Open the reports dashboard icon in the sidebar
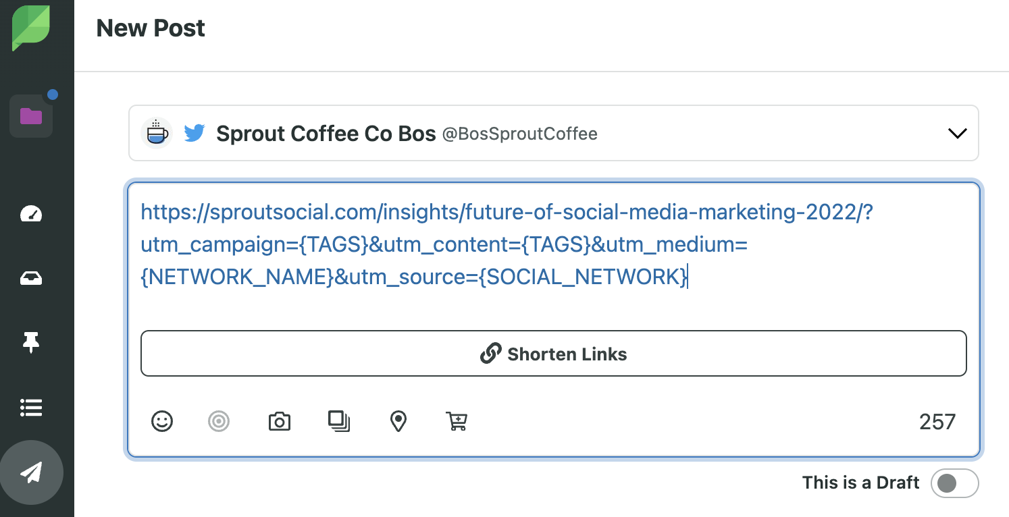 30,214
